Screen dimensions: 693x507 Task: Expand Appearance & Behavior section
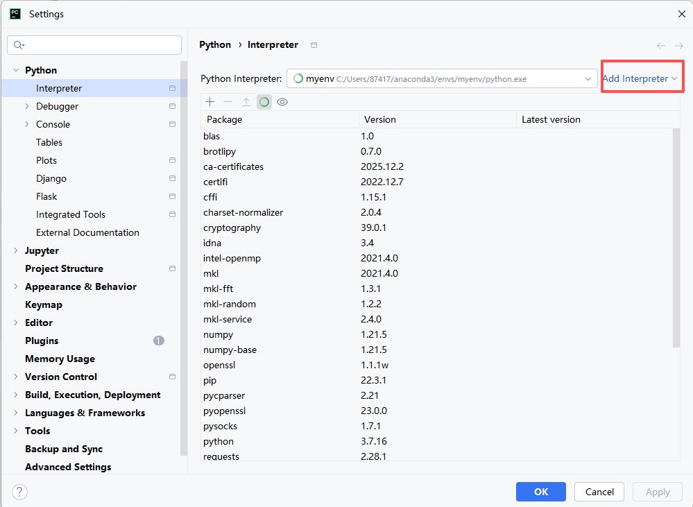pyautogui.click(x=16, y=286)
